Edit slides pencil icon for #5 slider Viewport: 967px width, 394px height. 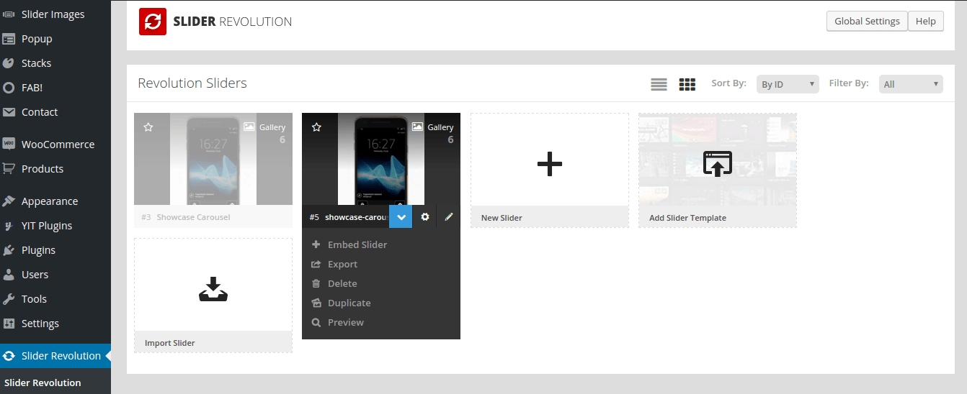point(449,216)
